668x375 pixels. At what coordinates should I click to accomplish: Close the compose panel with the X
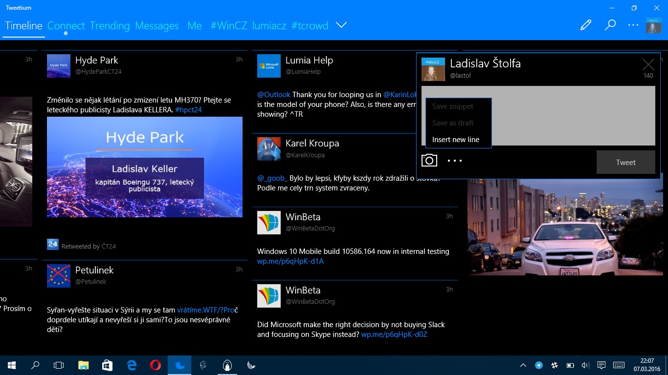pyautogui.click(x=648, y=64)
